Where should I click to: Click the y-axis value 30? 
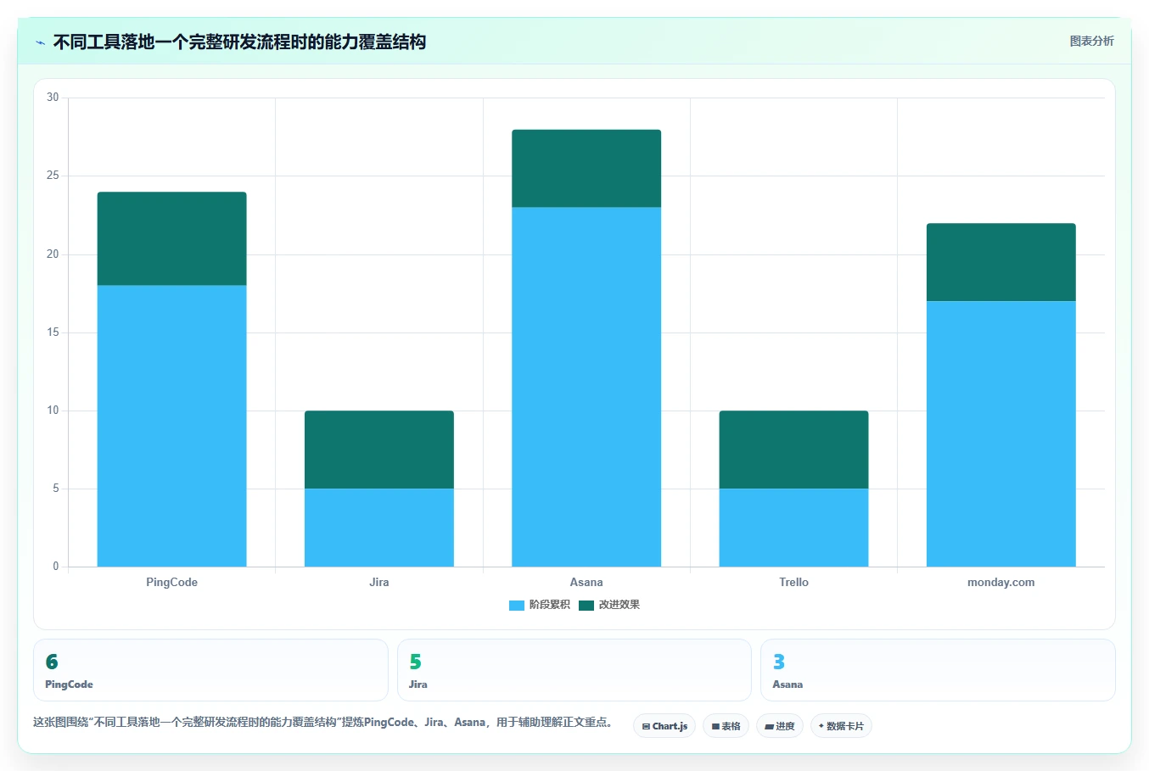[53, 98]
